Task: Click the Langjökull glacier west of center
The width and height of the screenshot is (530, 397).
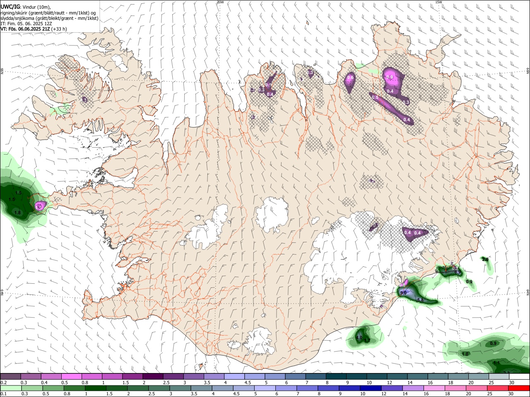Action: [x=208, y=230]
